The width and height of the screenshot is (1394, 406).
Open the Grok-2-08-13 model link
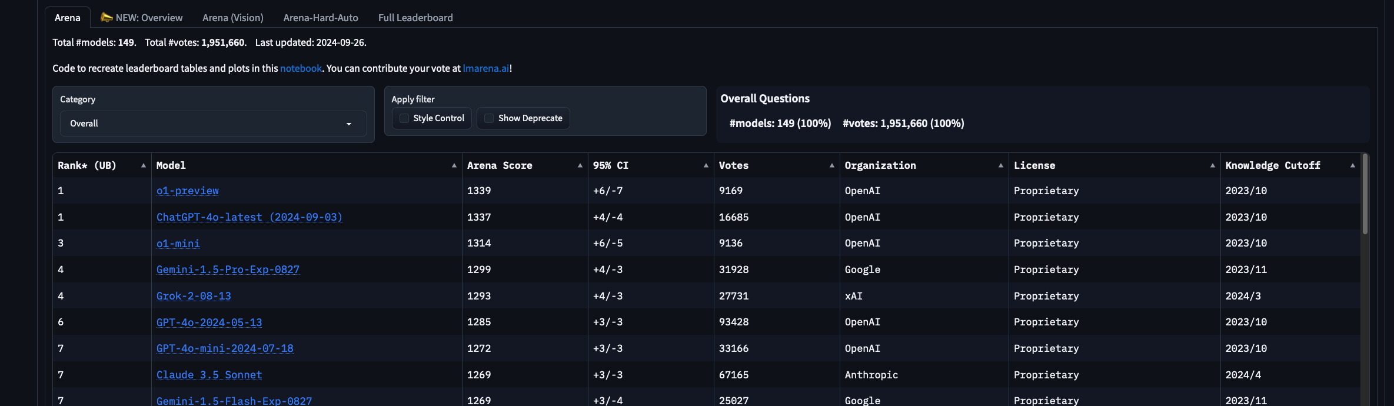pyautogui.click(x=194, y=296)
